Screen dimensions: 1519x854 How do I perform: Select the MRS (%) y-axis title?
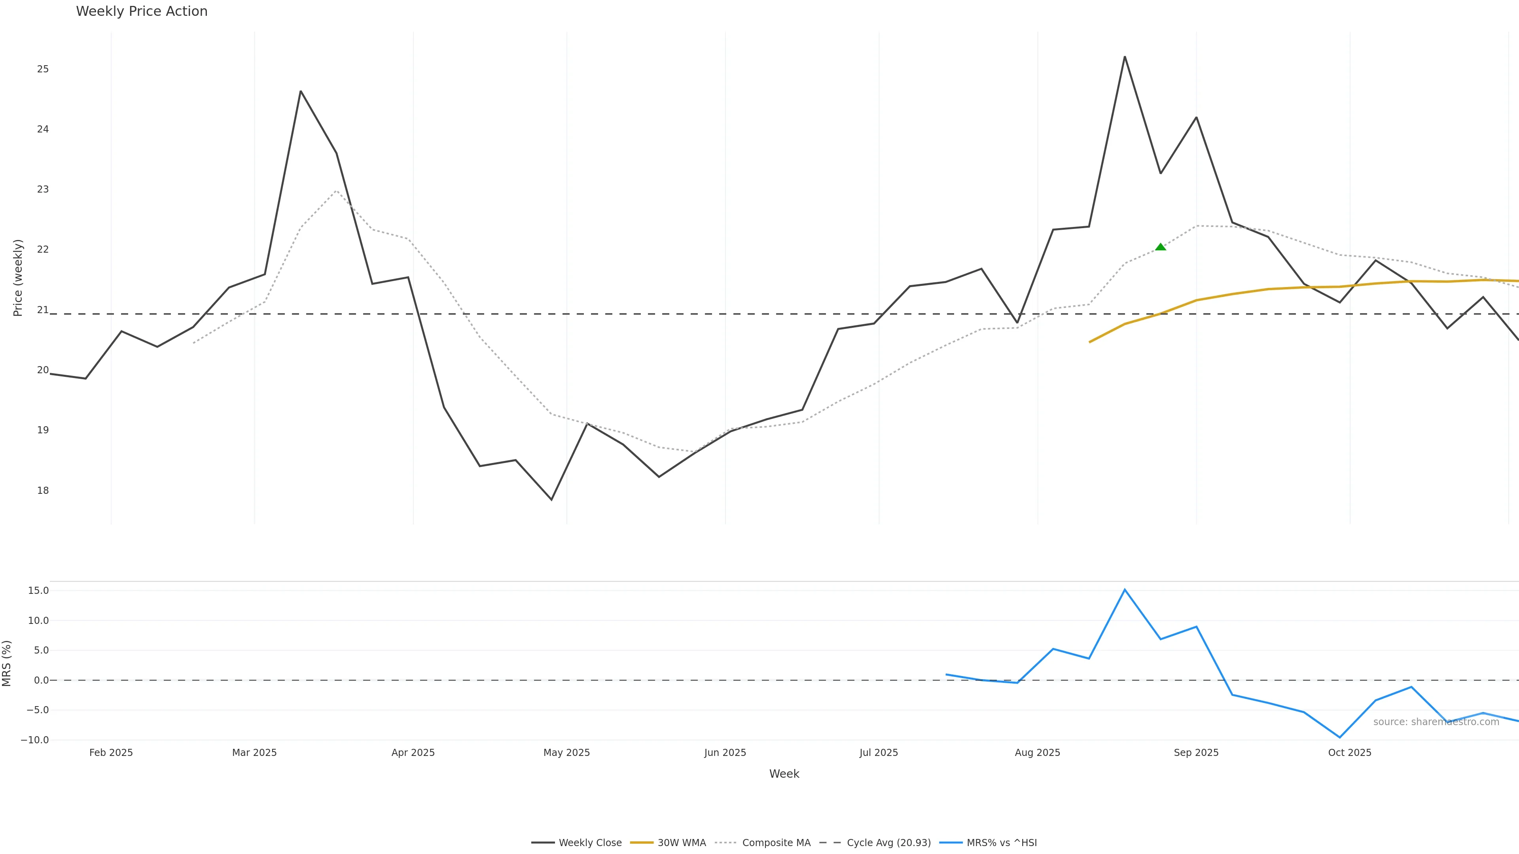(6, 663)
